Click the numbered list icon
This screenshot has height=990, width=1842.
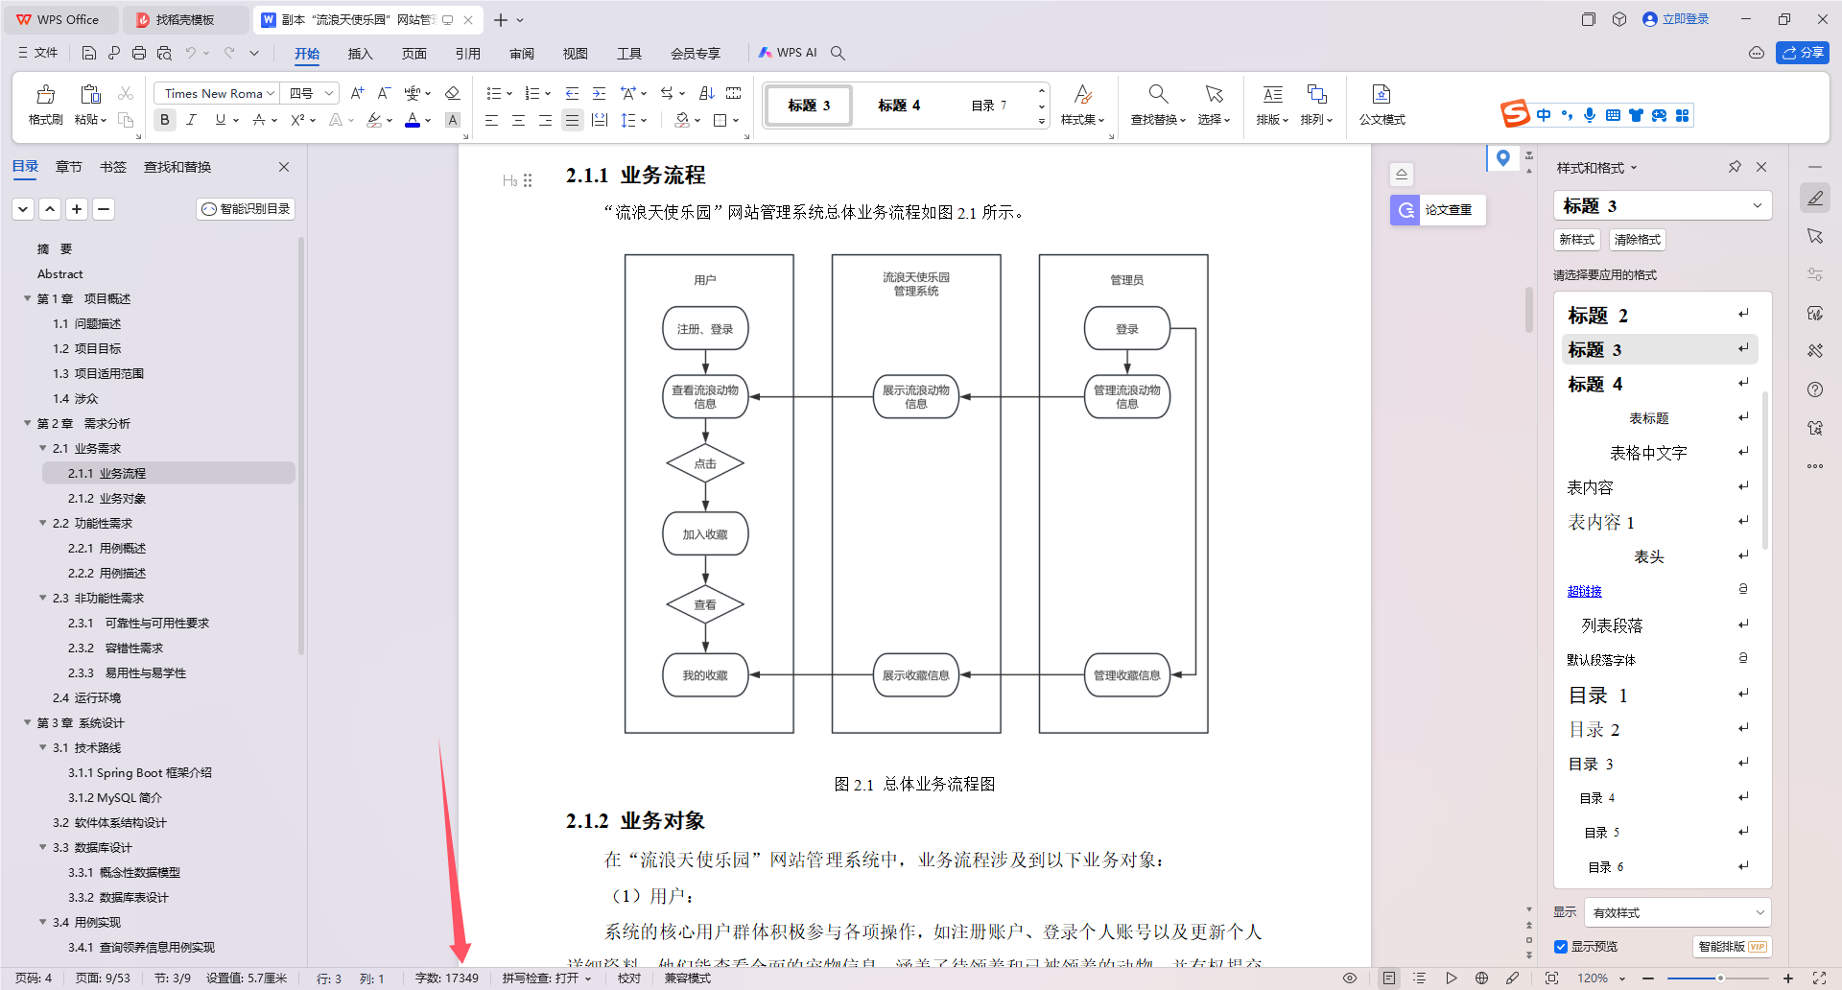(x=532, y=93)
